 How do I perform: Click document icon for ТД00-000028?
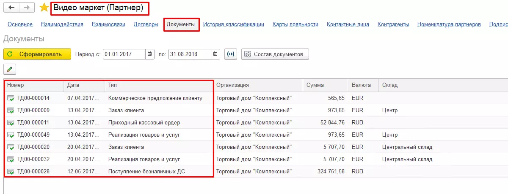(x=11, y=172)
